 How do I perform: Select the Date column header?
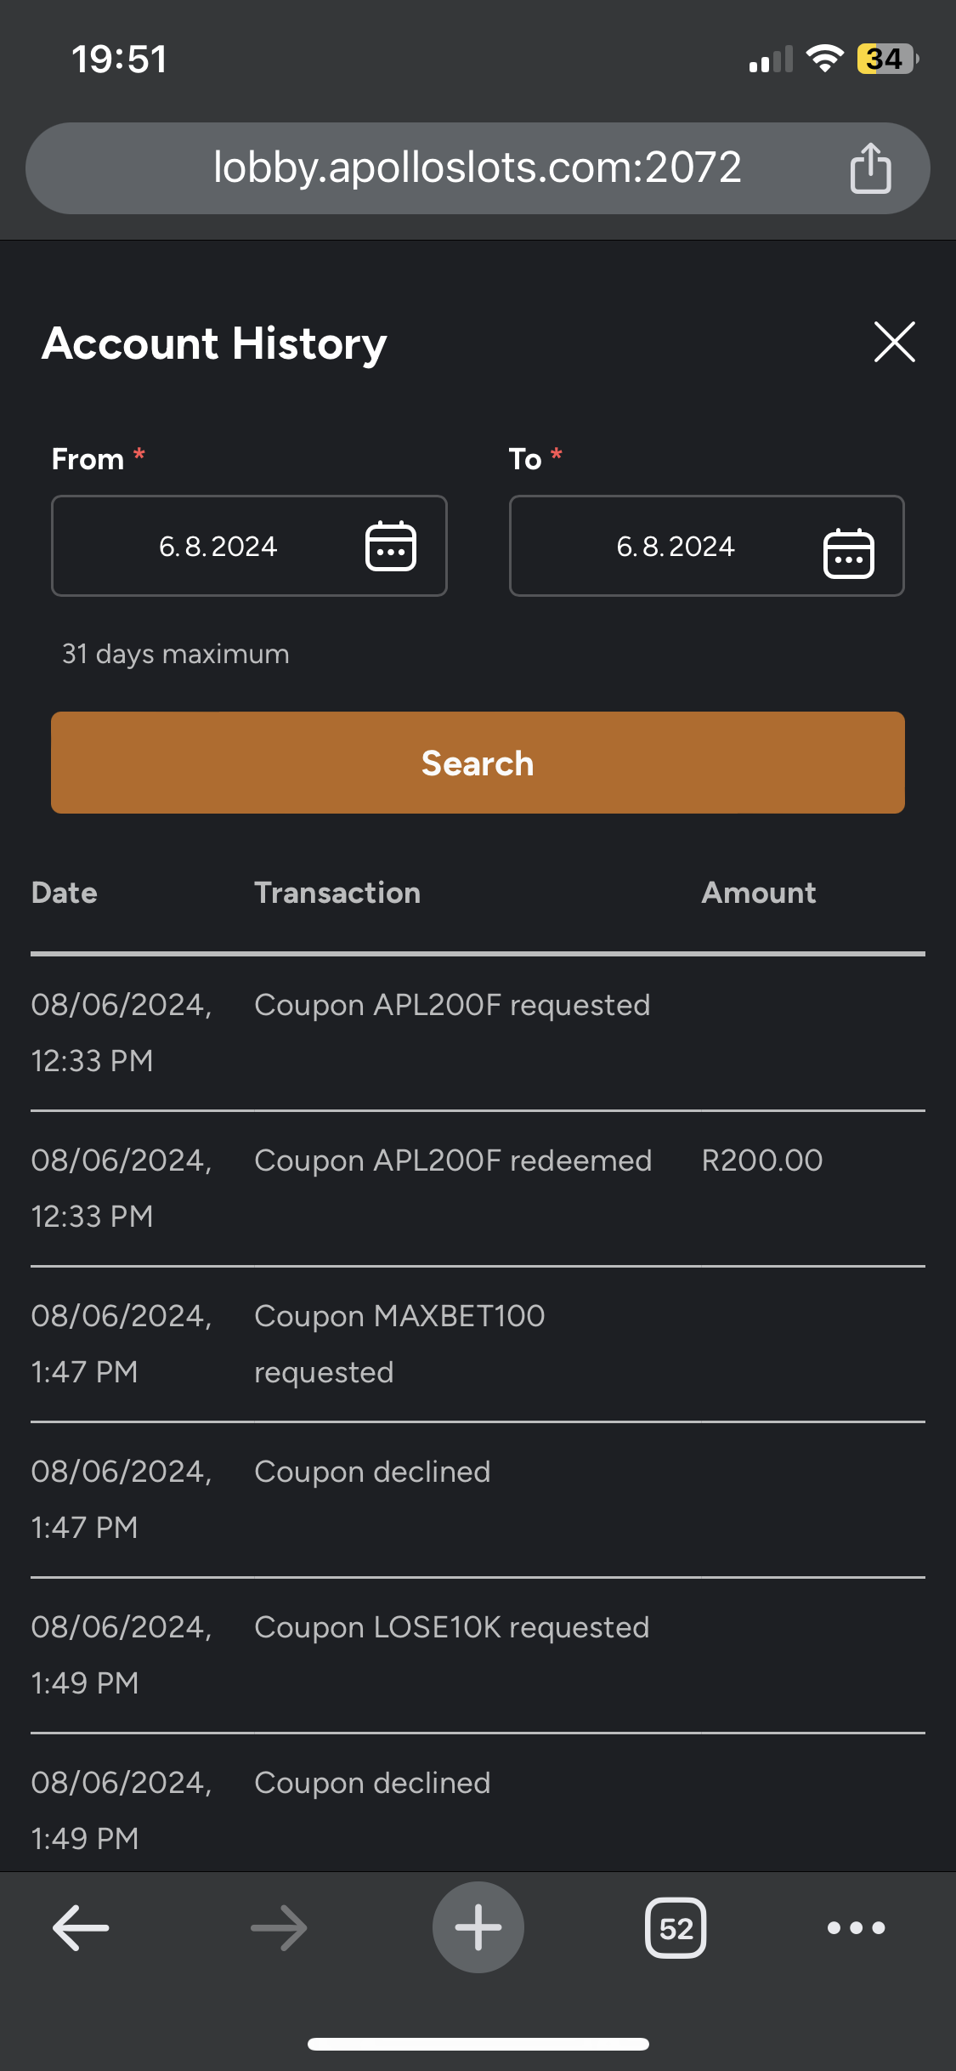[x=65, y=893]
